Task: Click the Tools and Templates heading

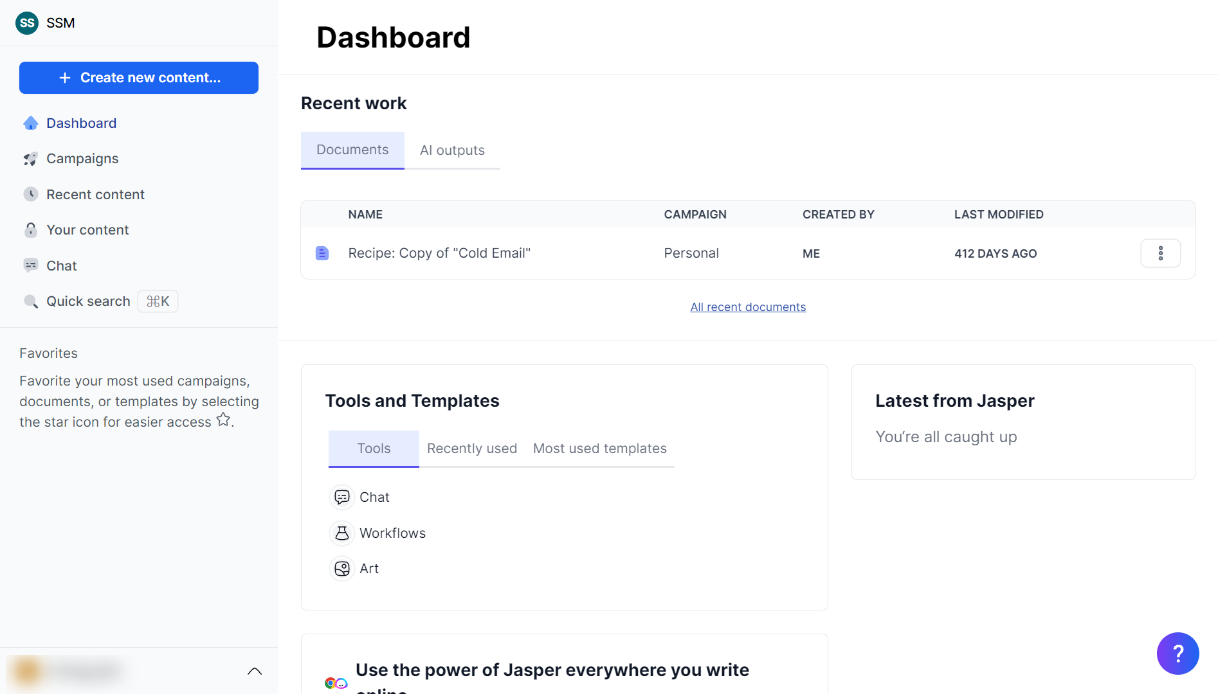Action: (x=412, y=401)
